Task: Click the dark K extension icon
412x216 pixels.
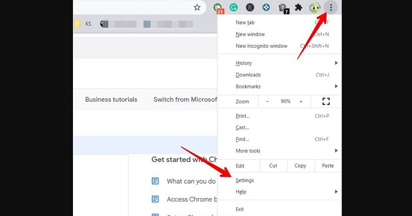Action: (250, 8)
